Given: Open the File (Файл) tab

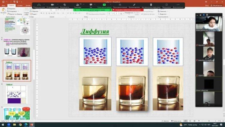Looking at the screenshot, I should [3, 5].
